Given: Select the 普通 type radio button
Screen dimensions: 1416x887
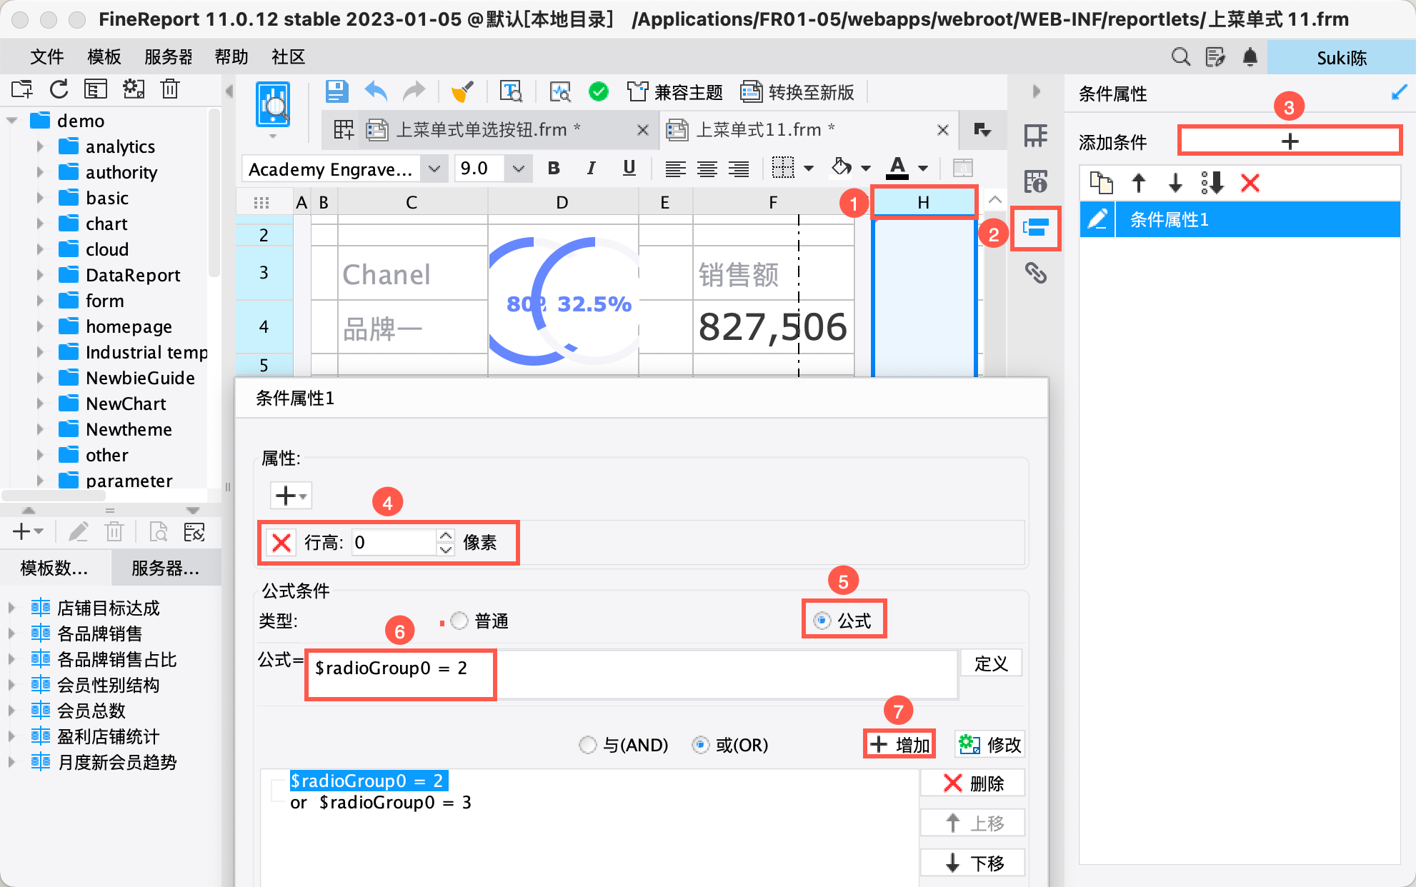Looking at the screenshot, I should tap(459, 621).
